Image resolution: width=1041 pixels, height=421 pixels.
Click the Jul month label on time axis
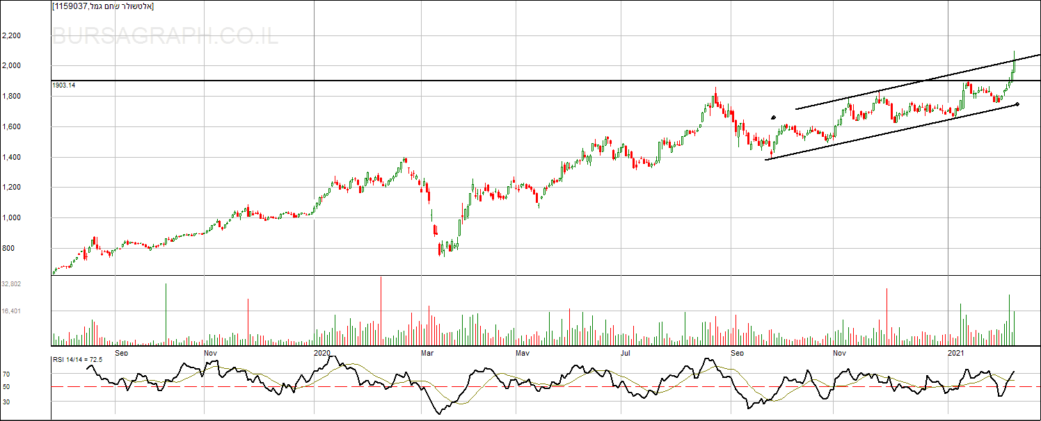pos(625,353)
